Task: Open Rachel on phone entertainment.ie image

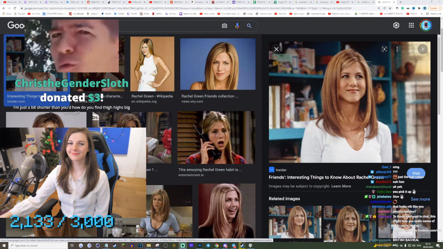Action: click(216, 138)
